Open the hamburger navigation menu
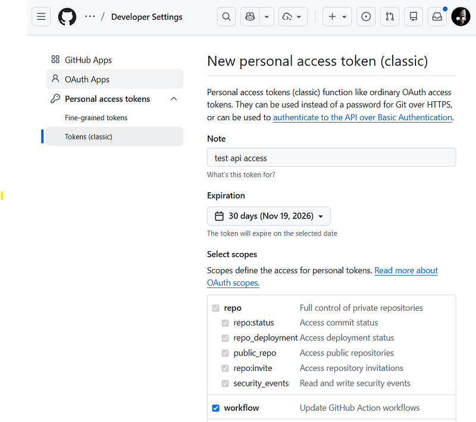The width and height of the screenshot is (476, 422). (41, 17)
